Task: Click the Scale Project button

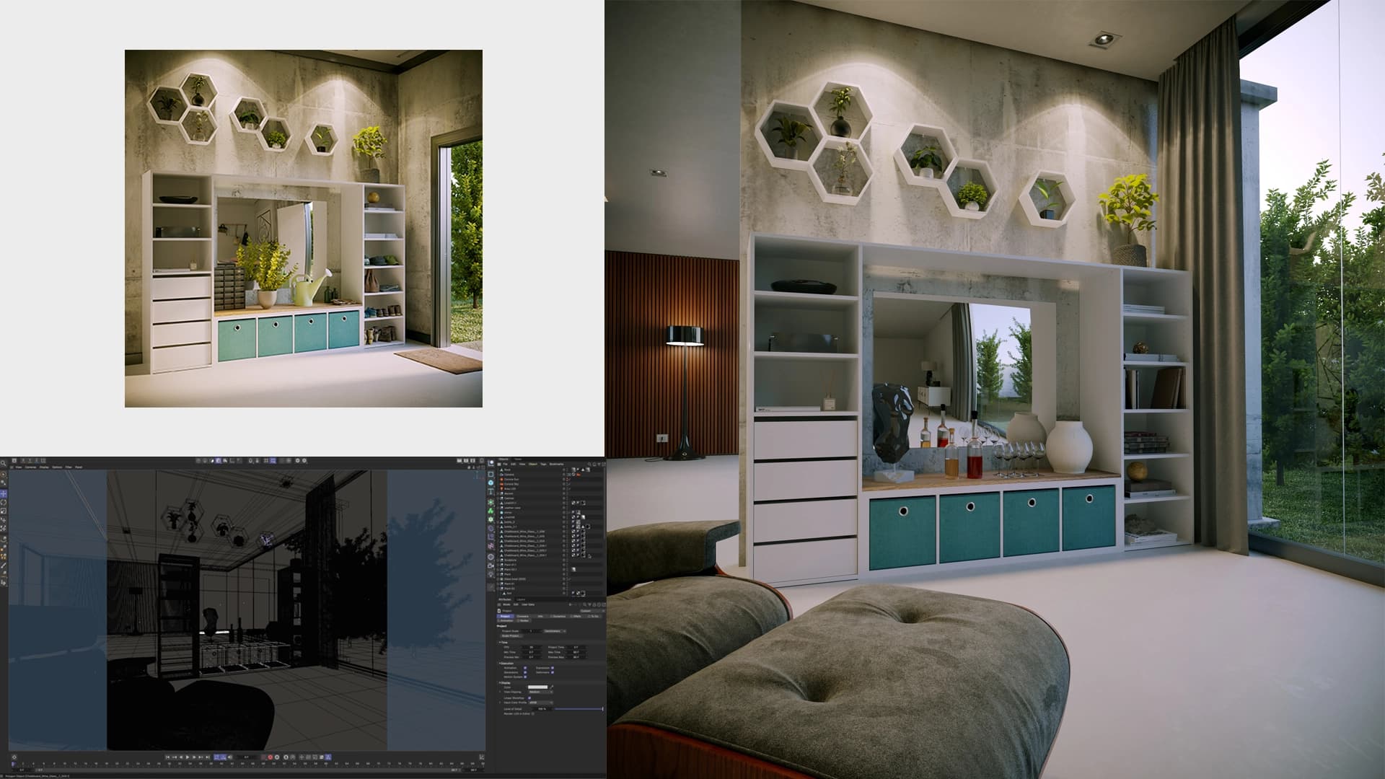Action: 511,636
